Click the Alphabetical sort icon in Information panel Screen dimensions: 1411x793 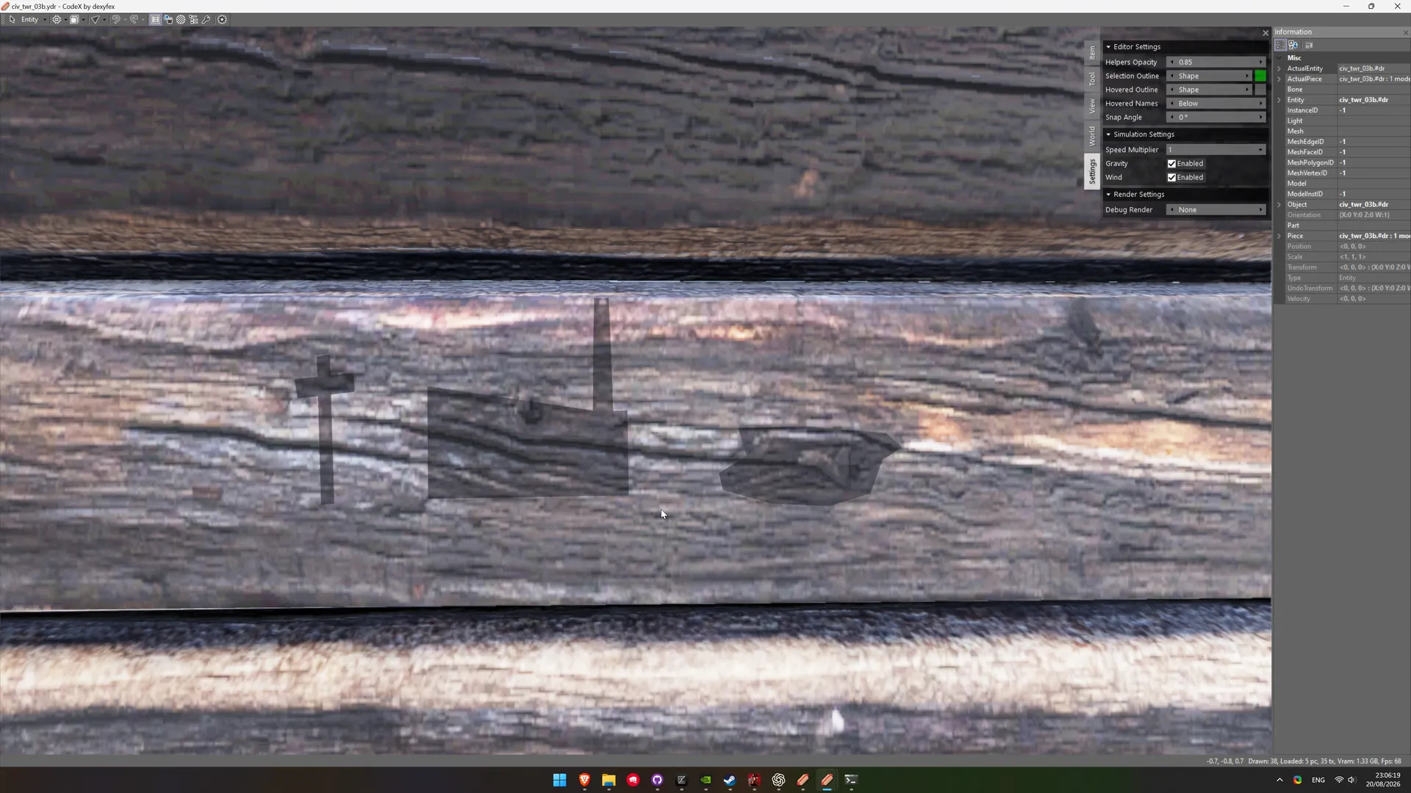pos(1293,46)
